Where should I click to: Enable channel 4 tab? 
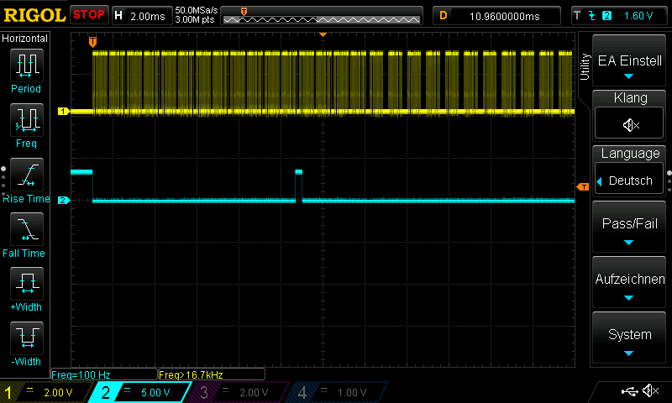335,392
